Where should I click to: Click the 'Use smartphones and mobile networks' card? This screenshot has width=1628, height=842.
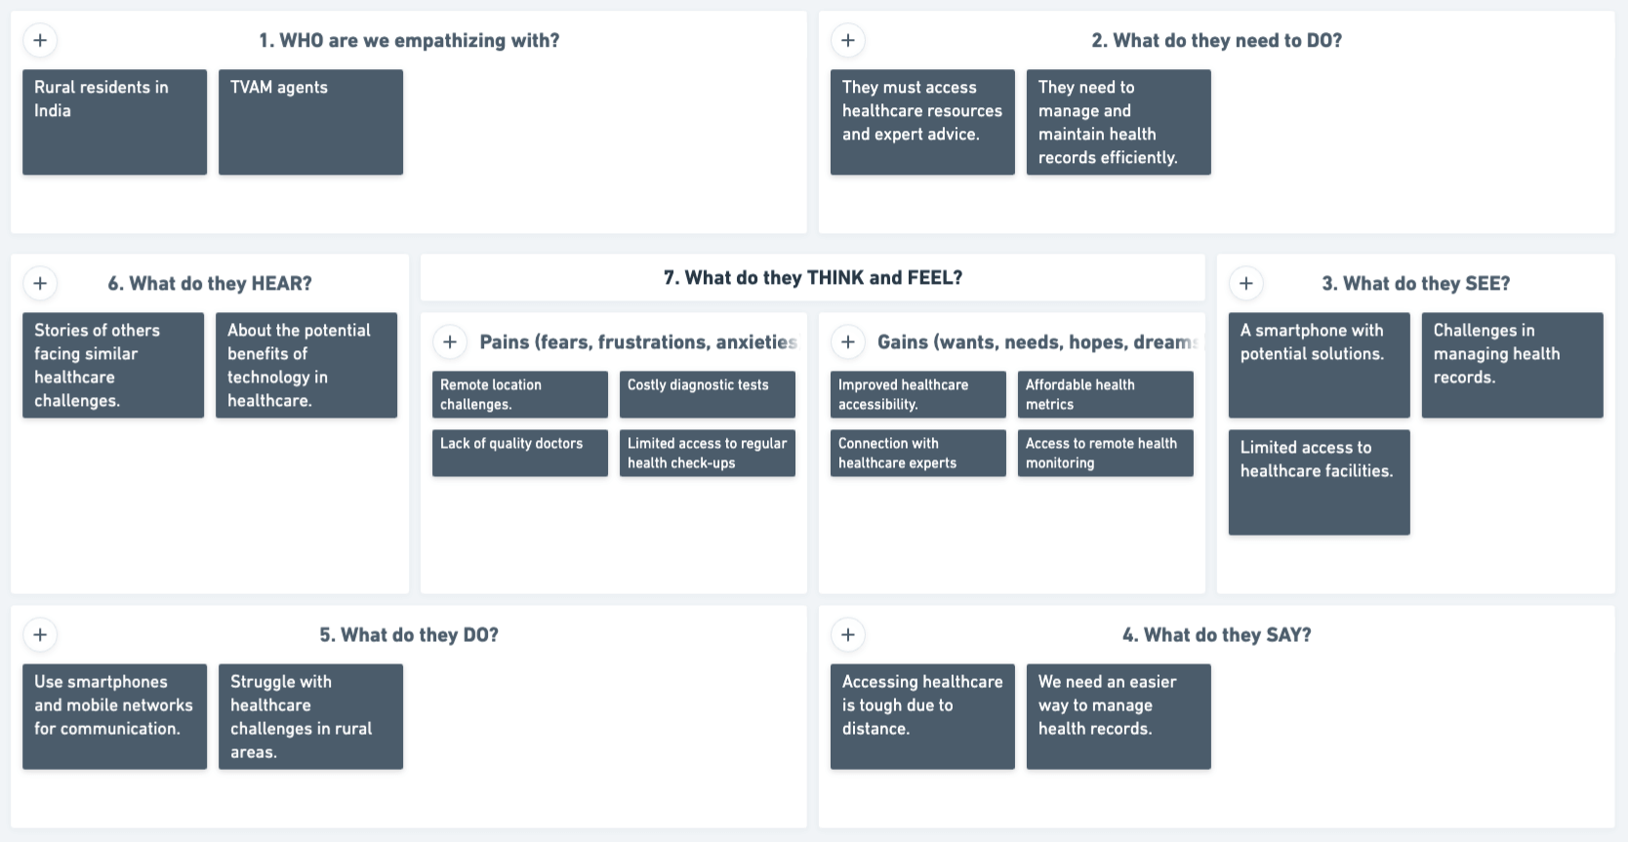(x=114, y=716)
